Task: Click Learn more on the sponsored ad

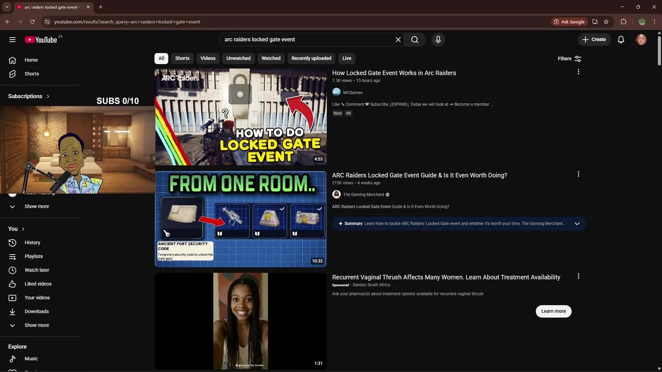Action: pyautogui.click(x=553, y=311)
